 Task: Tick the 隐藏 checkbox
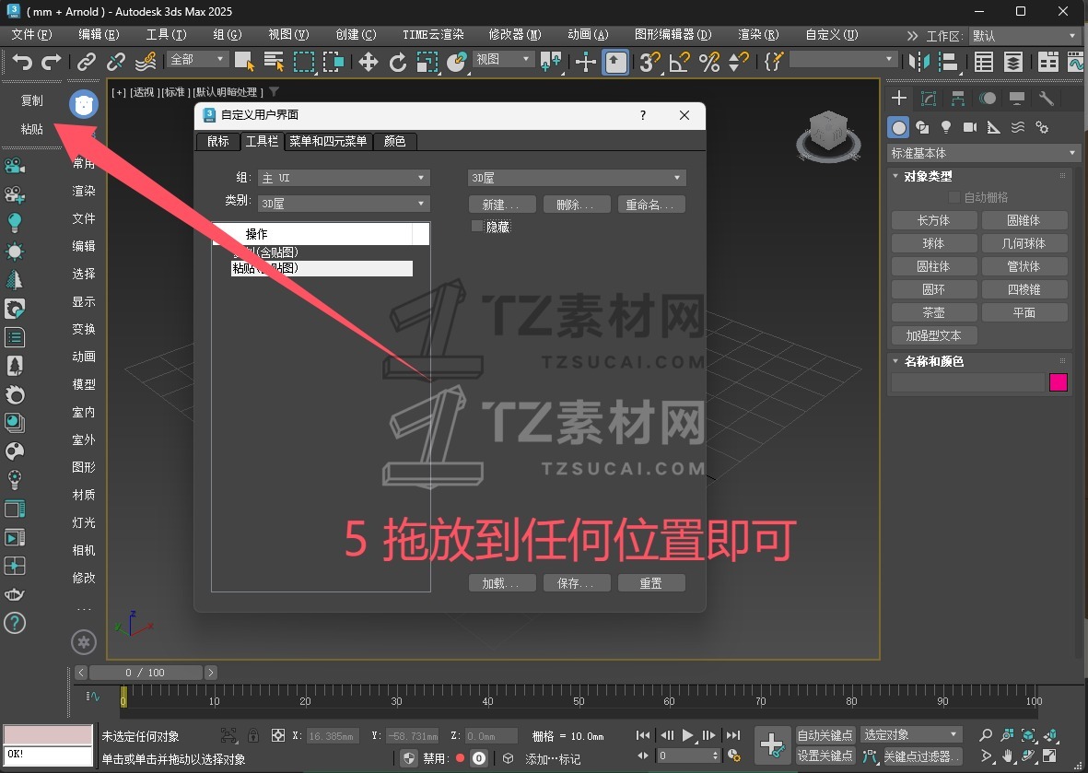(x=477, y=227)
